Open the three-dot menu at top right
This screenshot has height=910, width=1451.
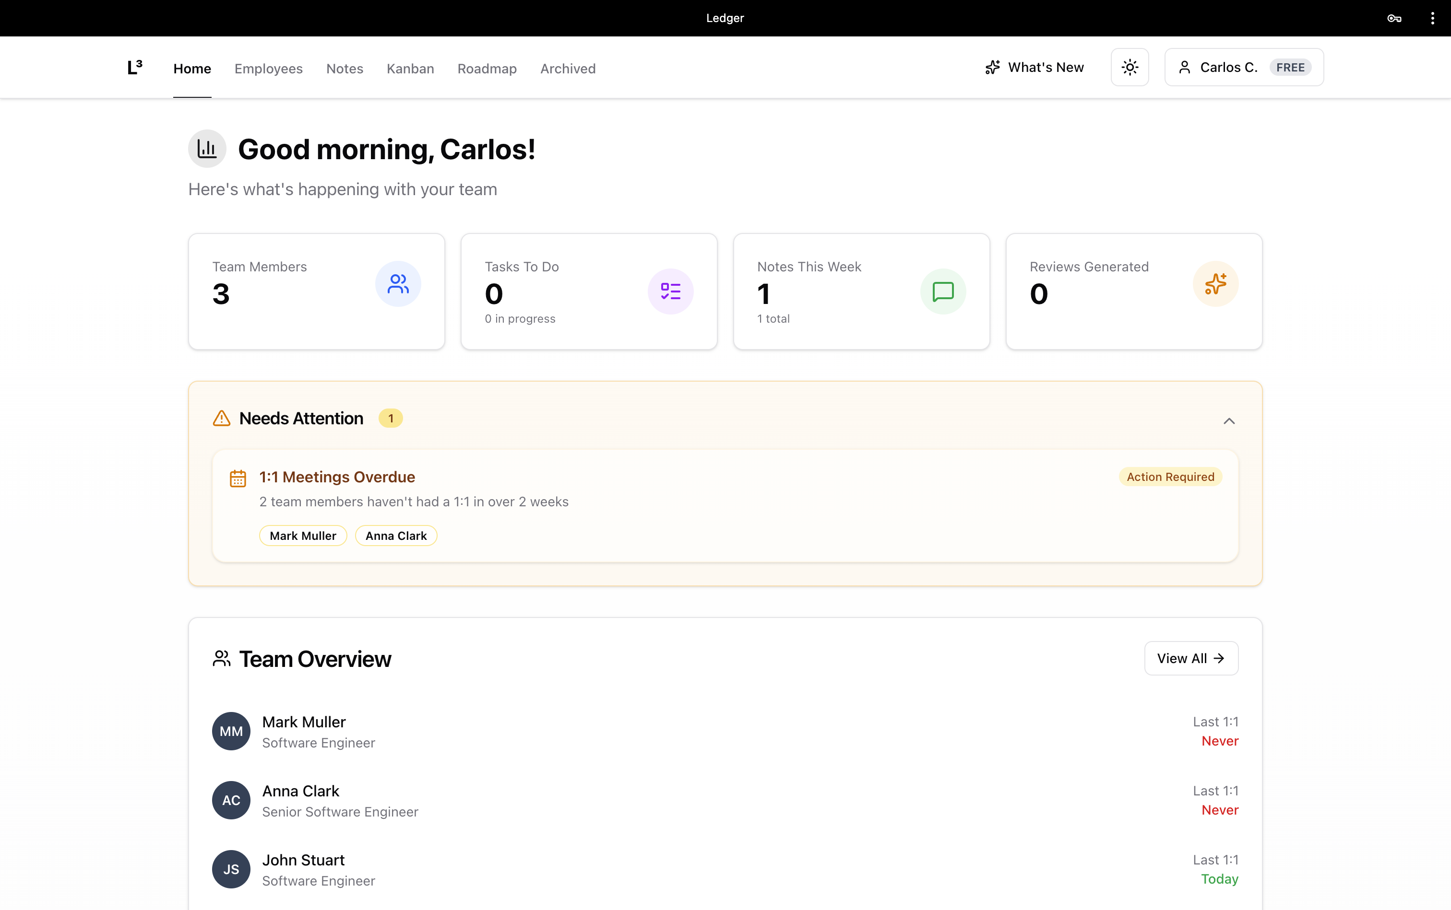(x=1432, y=17)
